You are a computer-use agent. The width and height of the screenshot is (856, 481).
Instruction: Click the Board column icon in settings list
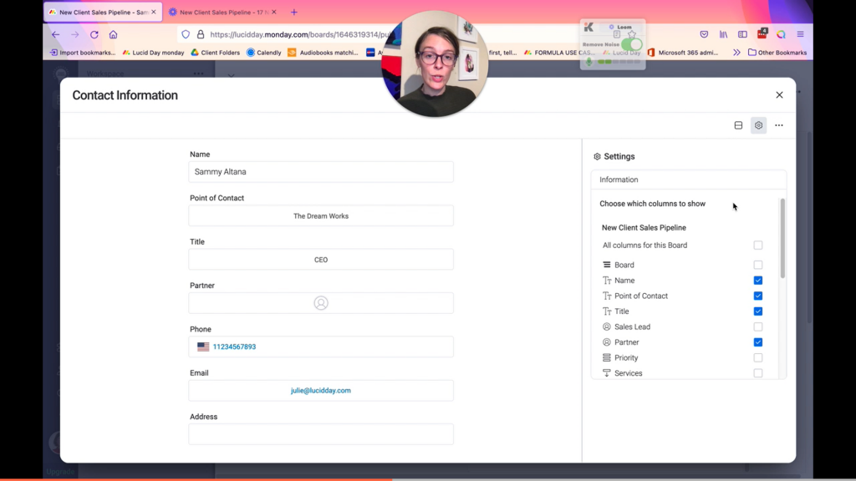pos(607,265)
